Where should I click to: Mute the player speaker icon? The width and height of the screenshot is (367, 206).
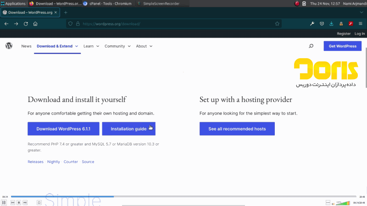point(333,204)
